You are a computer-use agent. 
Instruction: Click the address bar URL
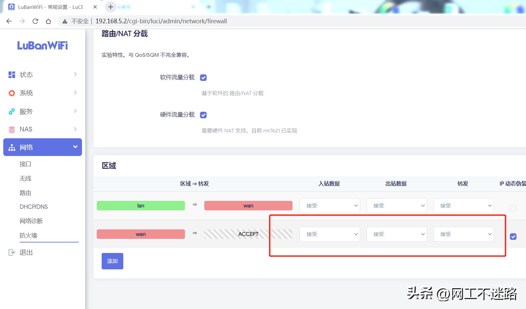pos(161,21)
